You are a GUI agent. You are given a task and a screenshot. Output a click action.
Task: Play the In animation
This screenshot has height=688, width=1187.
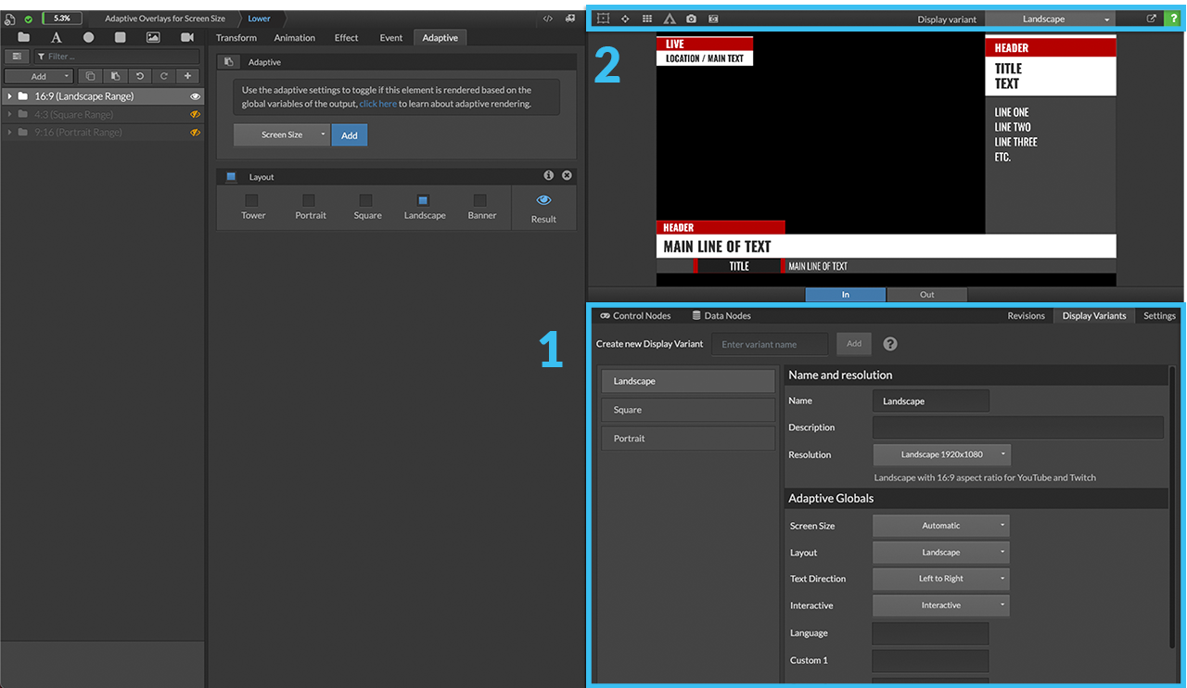click(x=846, y=295)
